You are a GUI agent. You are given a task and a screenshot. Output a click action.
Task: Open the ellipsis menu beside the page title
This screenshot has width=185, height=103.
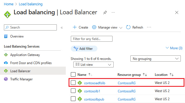click(113, 12)
